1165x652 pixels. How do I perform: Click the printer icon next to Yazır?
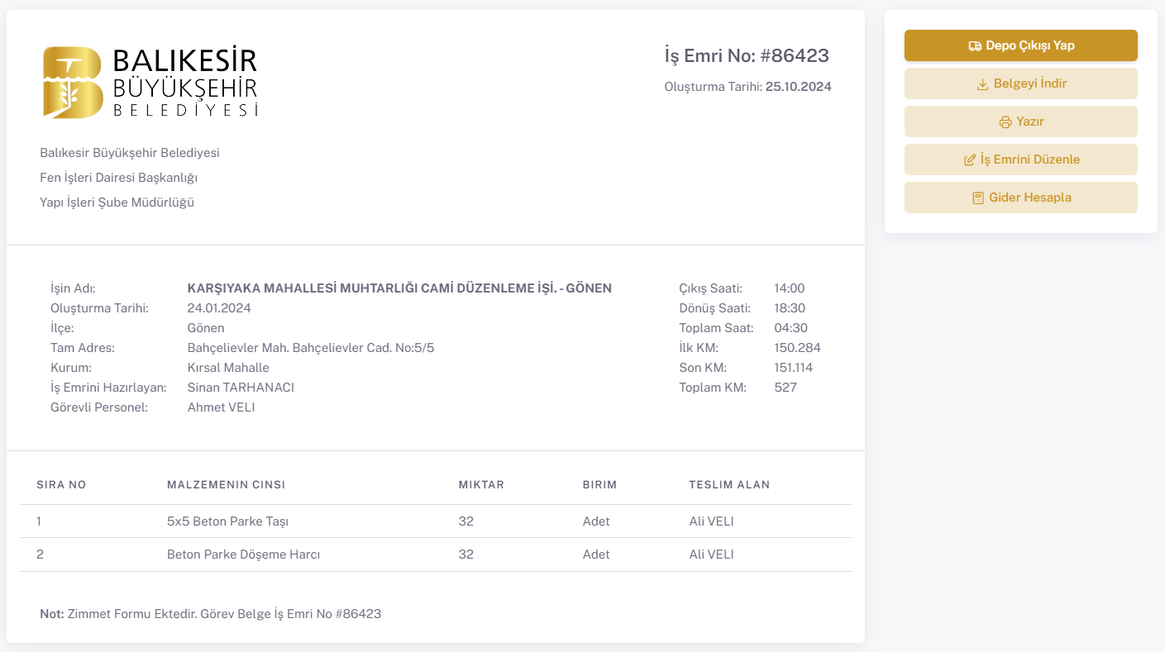[x=1005, y=122]
